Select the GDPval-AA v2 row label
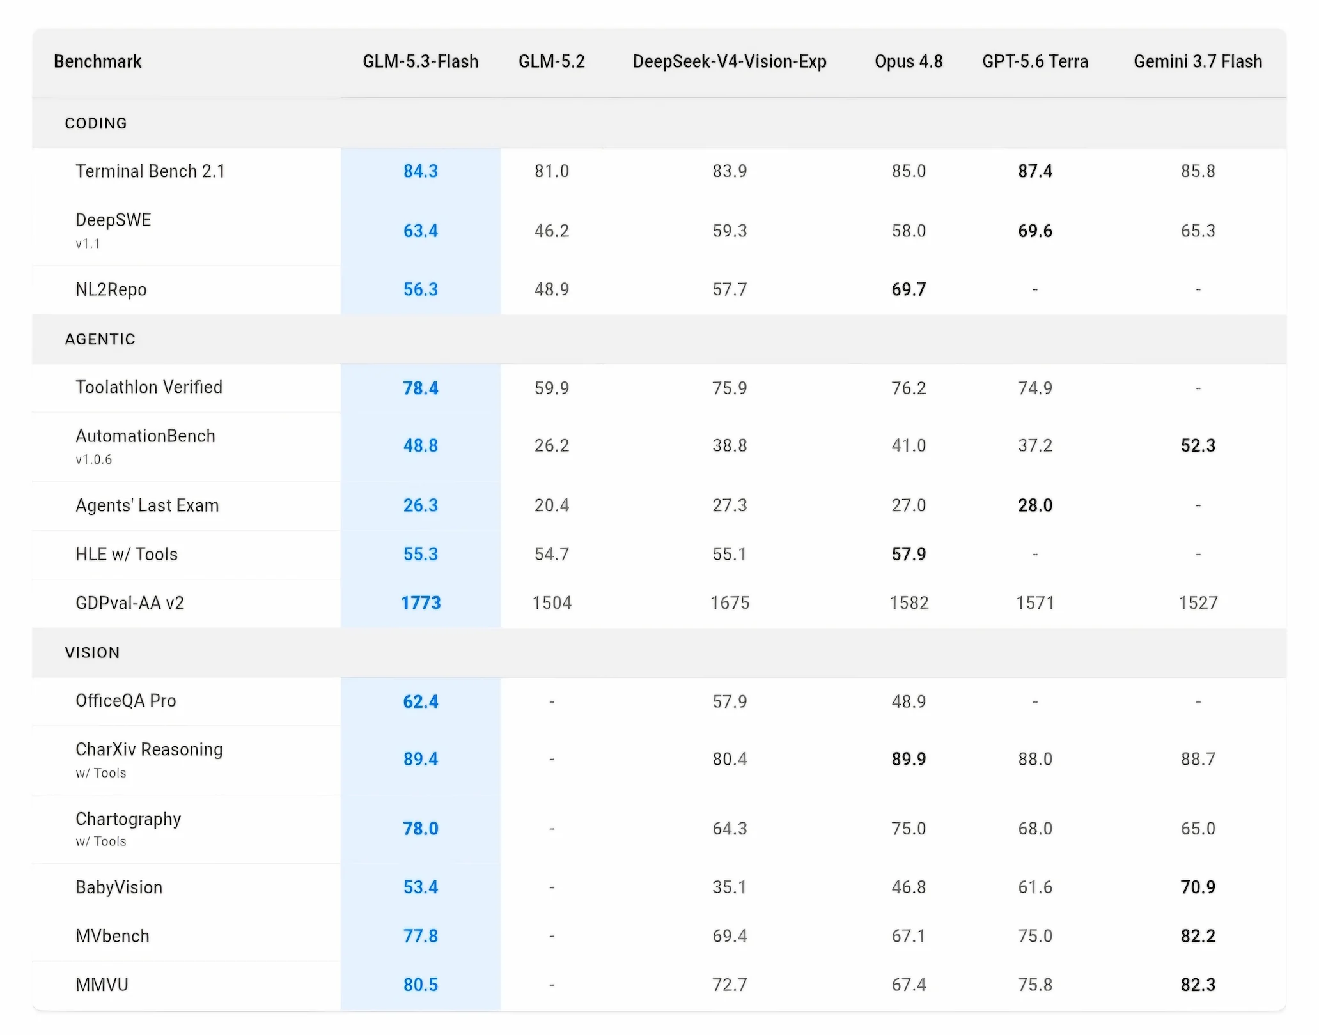1319x1035 pixels. pyautogui.click(x=130, y=603)
